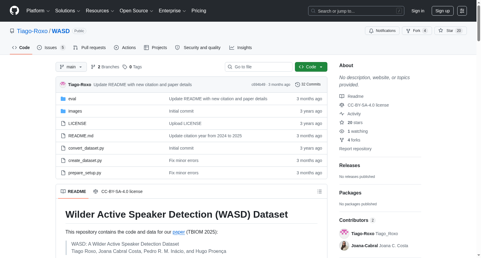
Task: Click the Tiago-Roxo contributor avatar
Action: tap(344, 234)
